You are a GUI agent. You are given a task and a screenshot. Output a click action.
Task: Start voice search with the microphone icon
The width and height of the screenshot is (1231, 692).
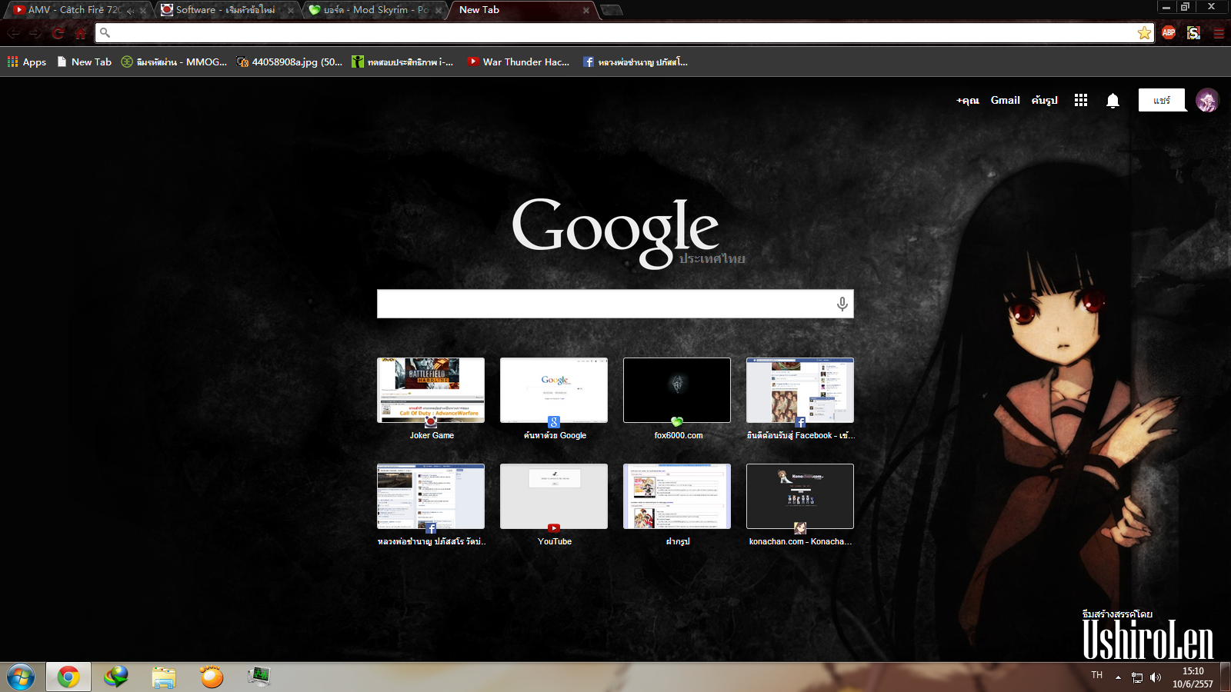[842, 304]
